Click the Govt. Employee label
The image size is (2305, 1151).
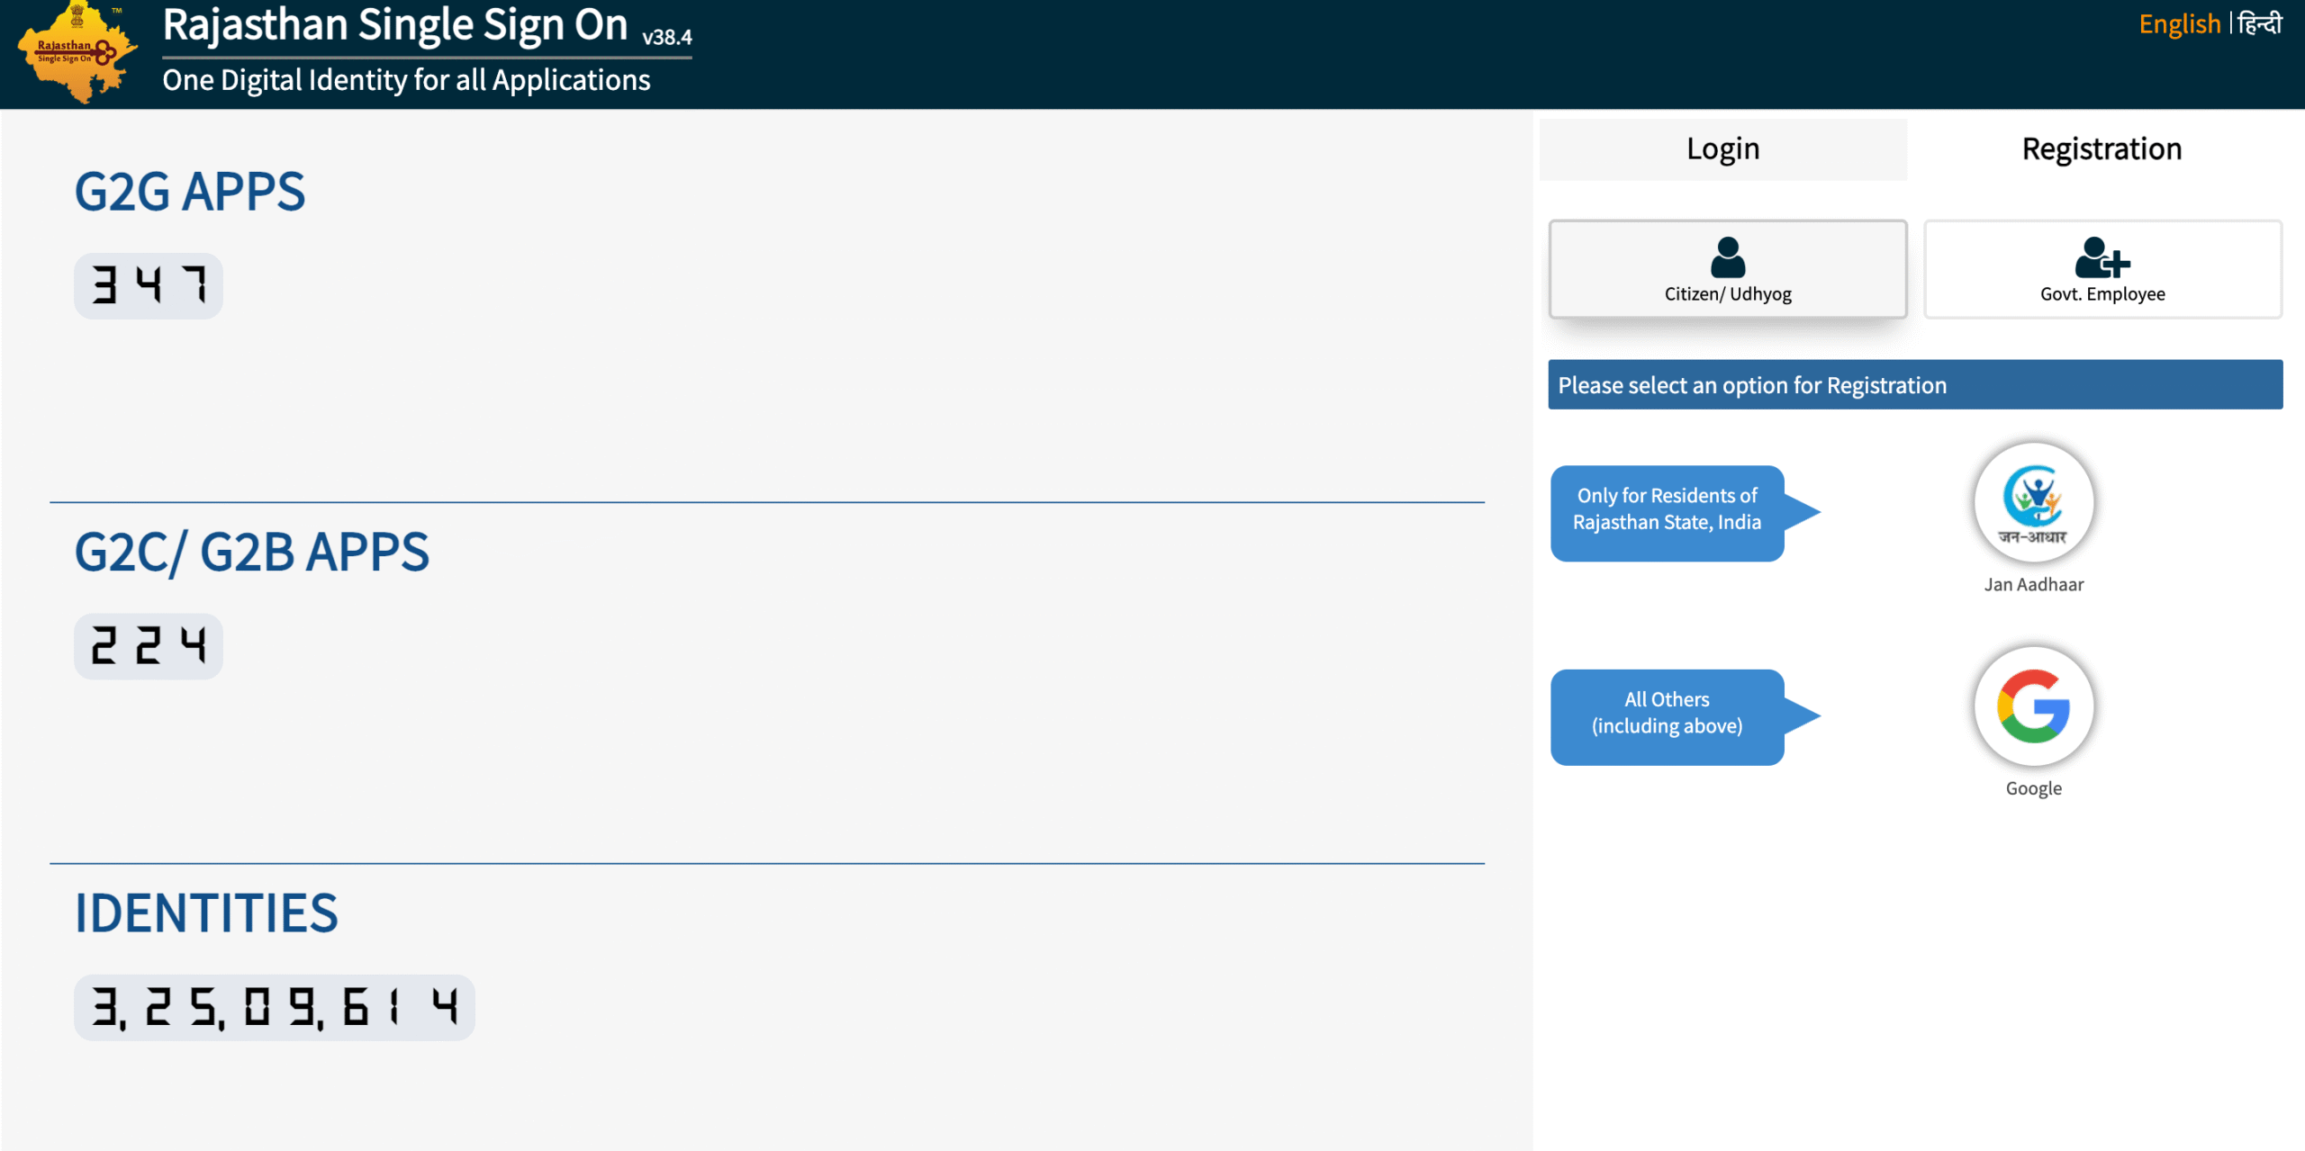(x=2102, y=294)
